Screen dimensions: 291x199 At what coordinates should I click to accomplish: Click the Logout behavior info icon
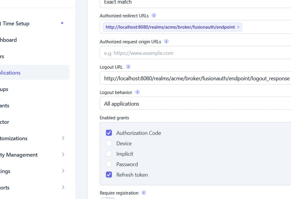pyautogui.click(x=137, y=92)
